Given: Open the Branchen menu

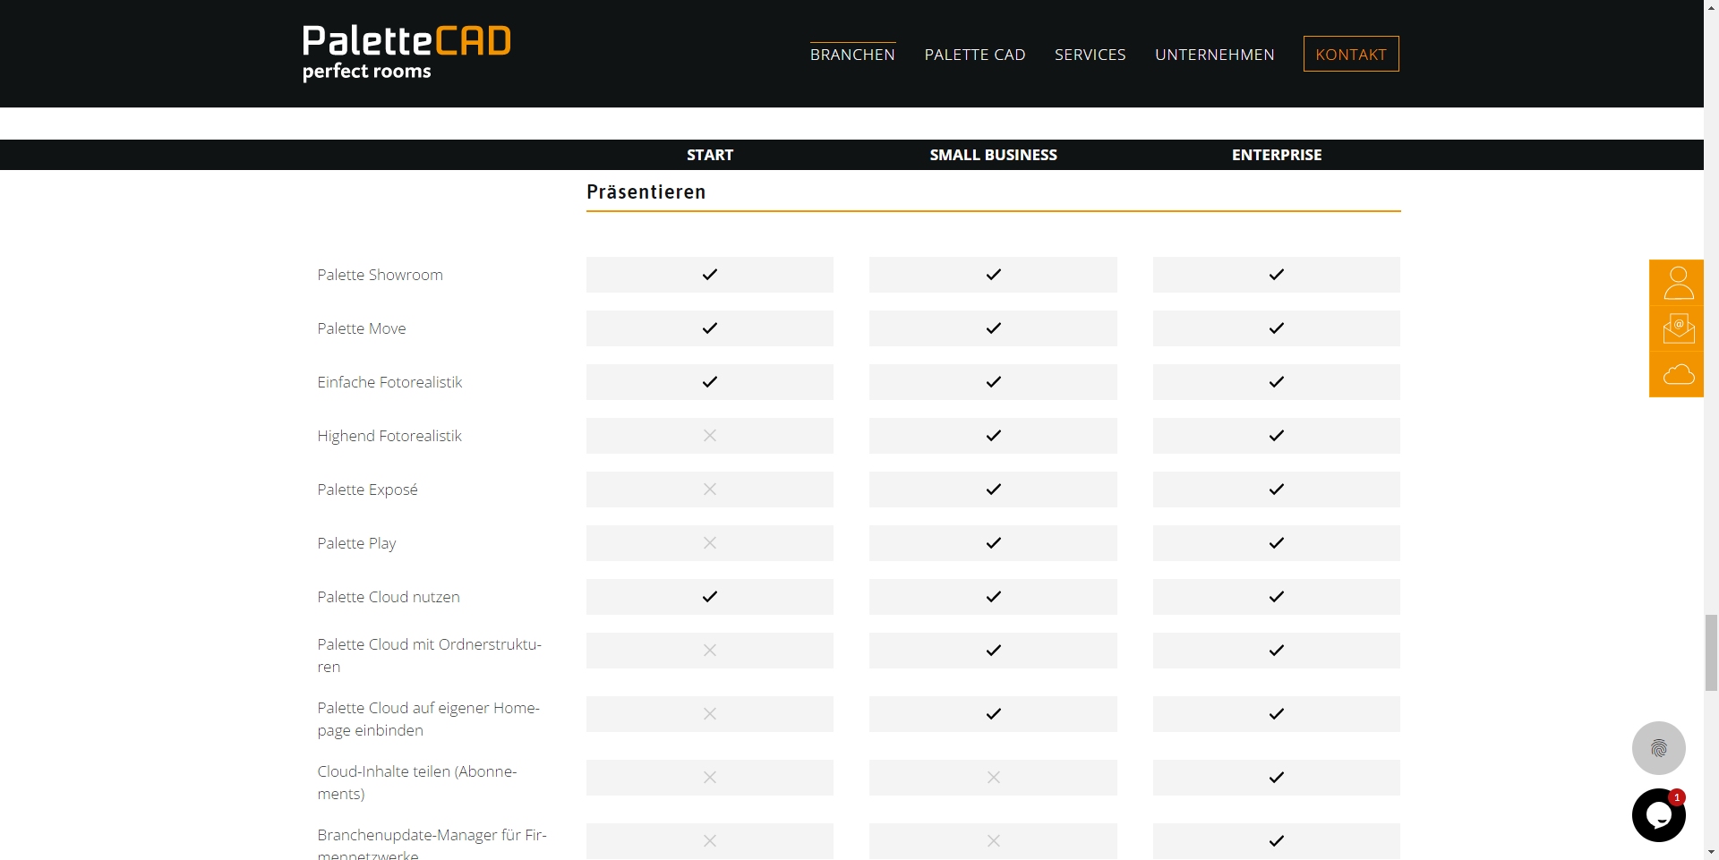Looking at the screenshot, I should pyautogui.click(x=852, y=55).
